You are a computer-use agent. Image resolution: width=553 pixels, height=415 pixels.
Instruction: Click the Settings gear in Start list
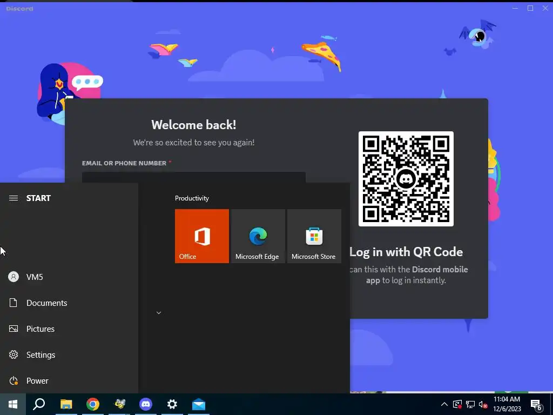click(14, 354)
